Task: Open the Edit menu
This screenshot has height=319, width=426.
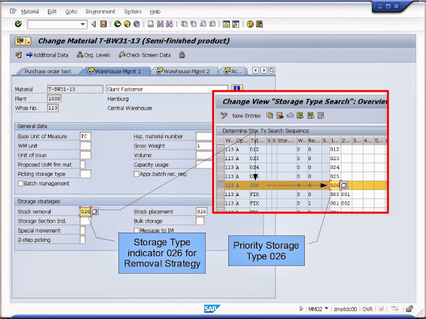Action: point(52,11)
